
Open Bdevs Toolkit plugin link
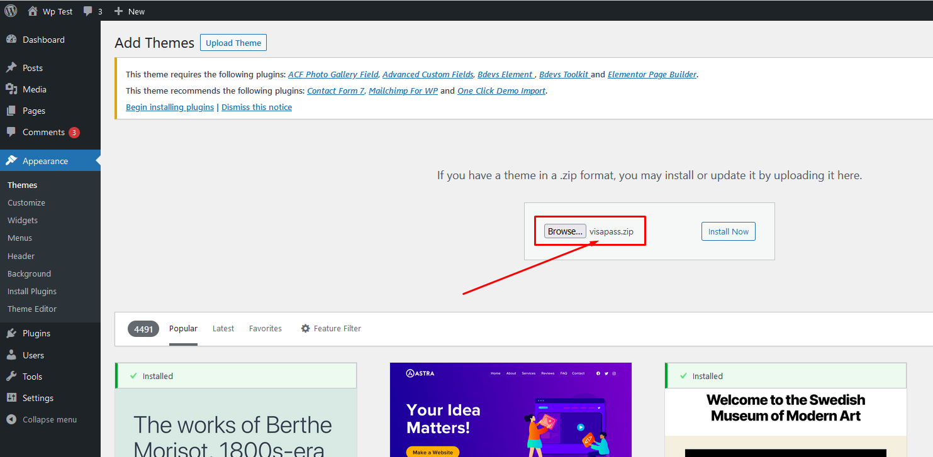click(564, 74)
